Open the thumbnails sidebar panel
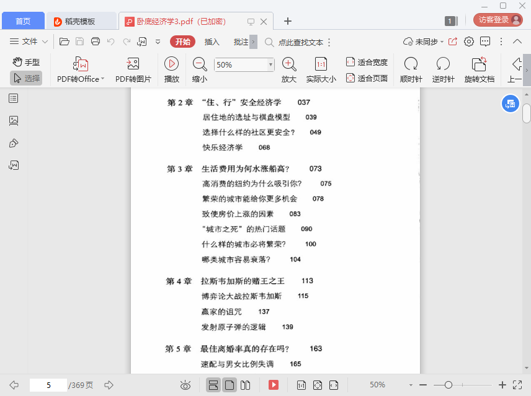Image resolution: width=531 pixels, height=396 pixels. point(14,121)
